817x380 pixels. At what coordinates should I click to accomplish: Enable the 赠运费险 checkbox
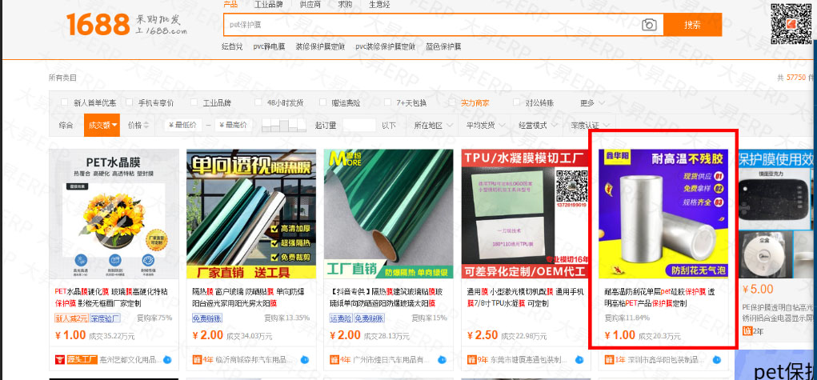pos(322,102)
